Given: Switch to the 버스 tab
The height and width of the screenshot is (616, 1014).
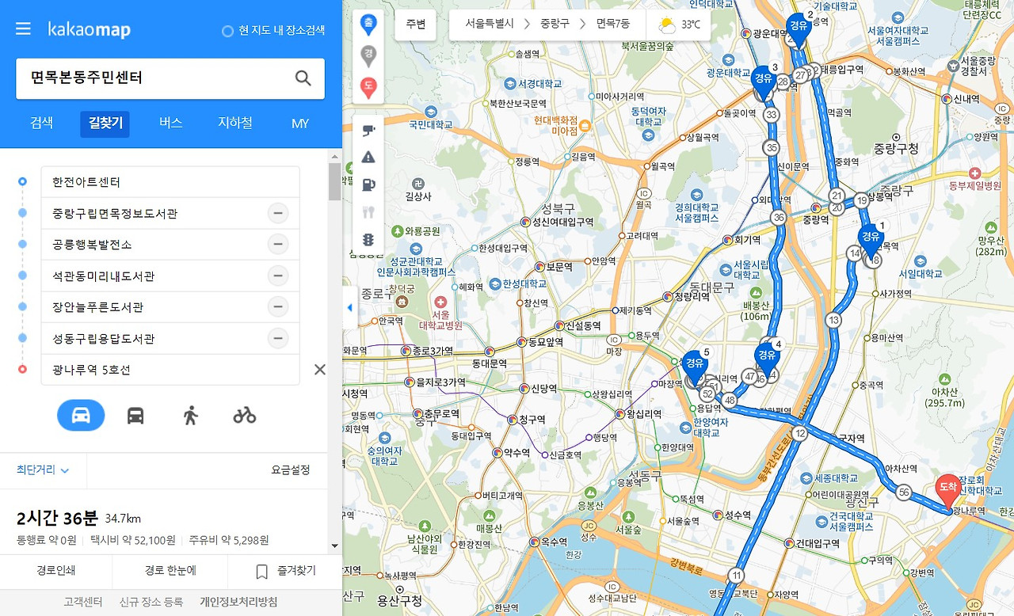Looking at the screenshot, I should click(x=170, y=123).
